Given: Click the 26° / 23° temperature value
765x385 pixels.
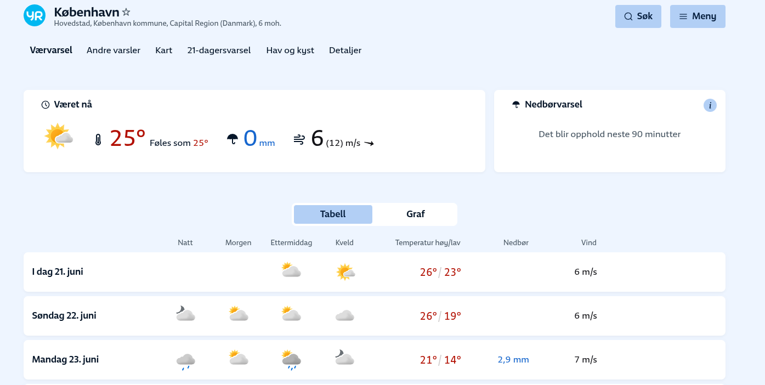Looking at the screenshot, I should click(440, 272).
